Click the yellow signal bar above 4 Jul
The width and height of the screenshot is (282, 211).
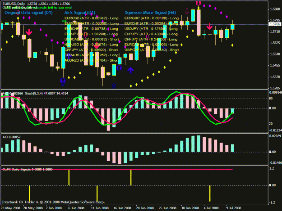pos(210,193)
